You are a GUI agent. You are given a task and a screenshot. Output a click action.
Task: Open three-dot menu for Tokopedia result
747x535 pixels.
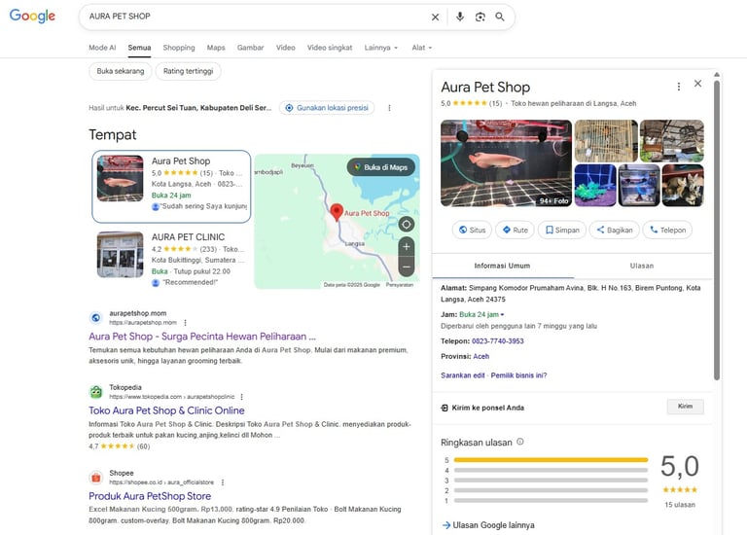click(241, 396)
